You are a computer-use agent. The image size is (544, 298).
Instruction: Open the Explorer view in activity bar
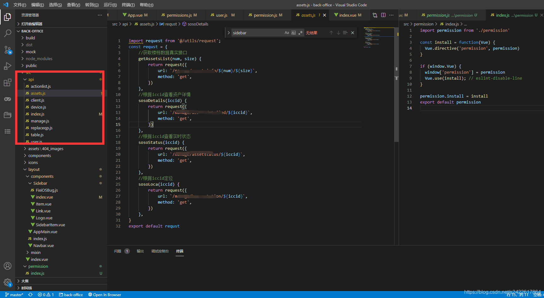pyautogui.click(x=8, y=17)
